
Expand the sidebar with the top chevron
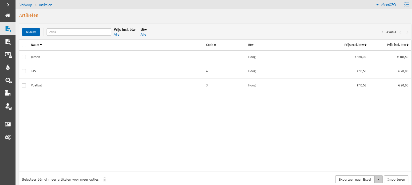tap(8, 5)
